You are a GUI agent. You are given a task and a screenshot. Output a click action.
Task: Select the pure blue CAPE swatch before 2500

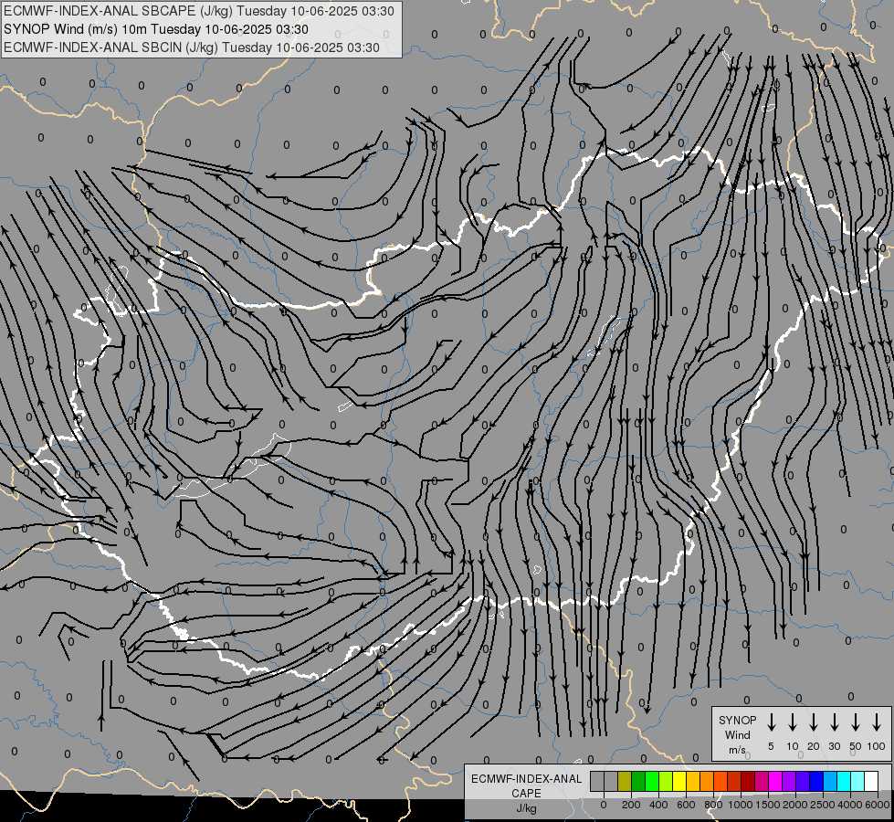tap(817, 781)
